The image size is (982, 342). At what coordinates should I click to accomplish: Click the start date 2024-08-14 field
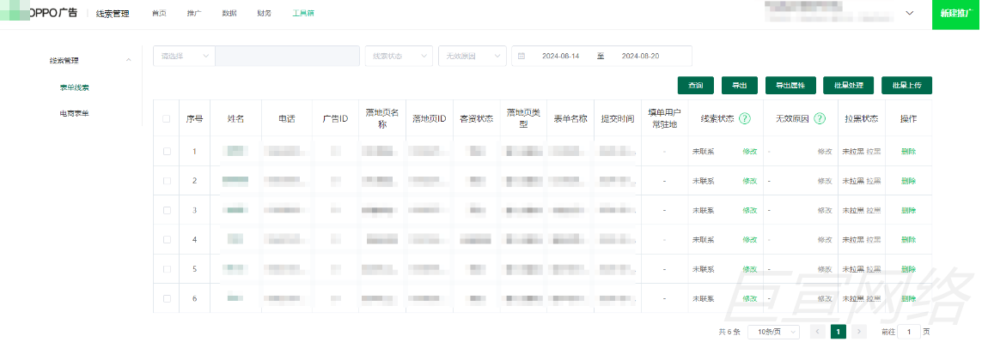click(560, 56)
